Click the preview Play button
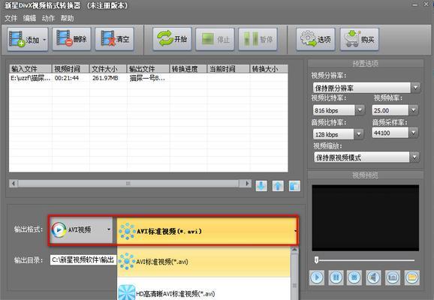Viewport: 434px width, 300px height. coord(317,277)
